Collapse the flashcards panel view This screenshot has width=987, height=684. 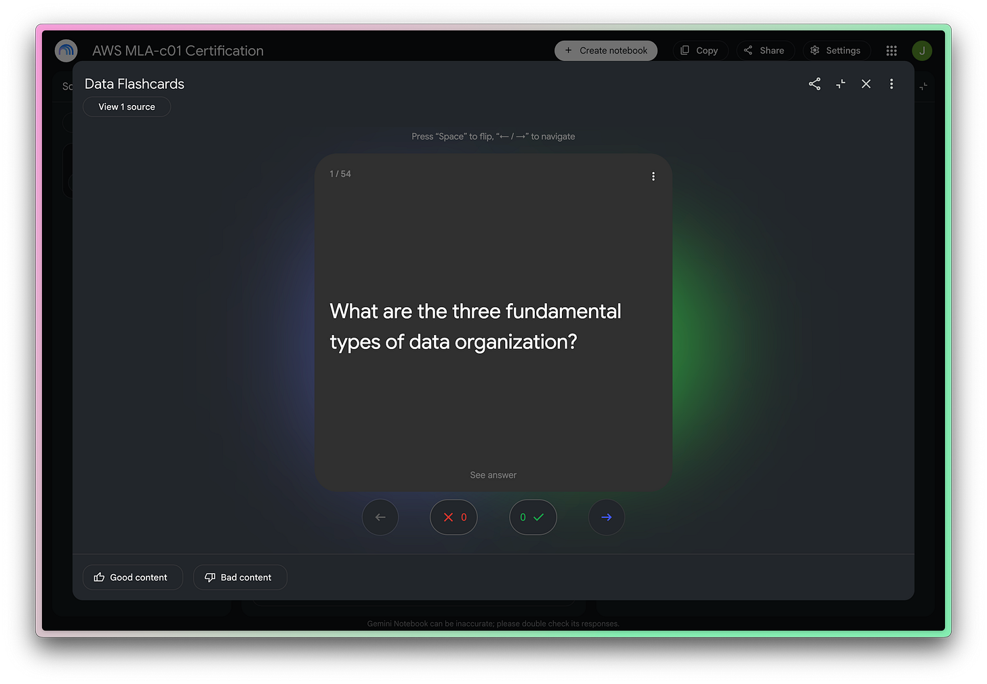pos(841,84)
